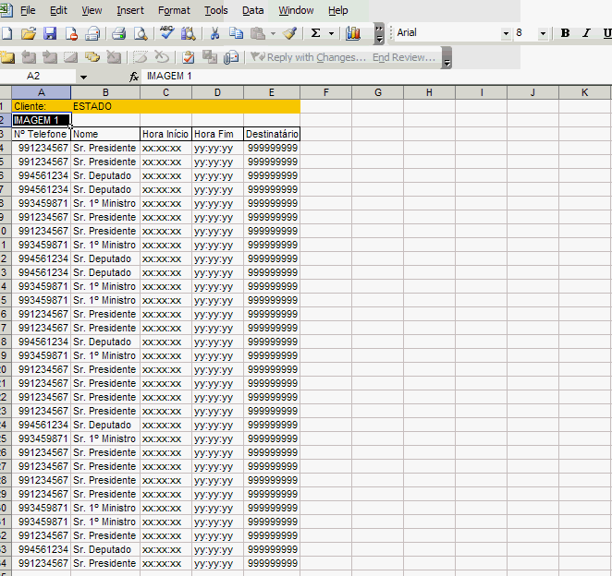This screenshot has height=576, width=612.
Task: Open a file with the Open folder icon
Action: [28, 33]
